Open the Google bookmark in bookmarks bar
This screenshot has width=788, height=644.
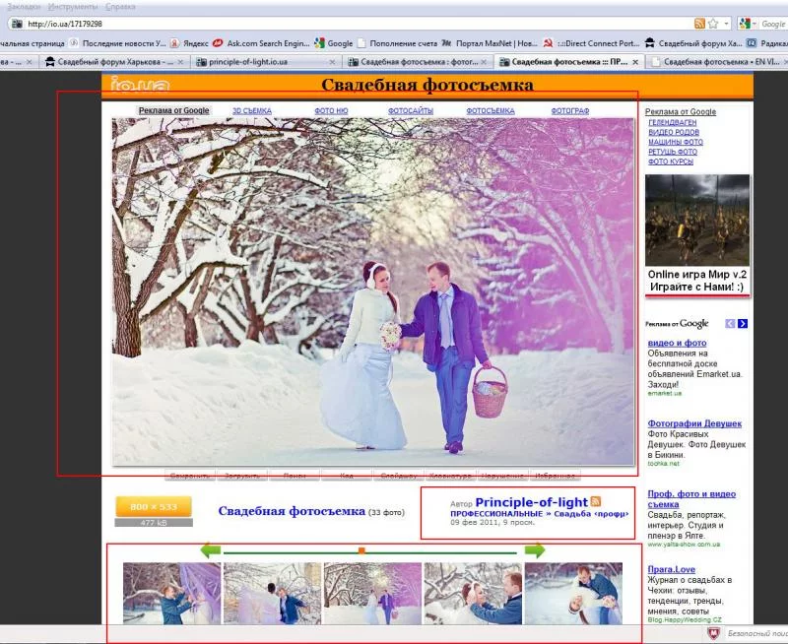point(334,43)
